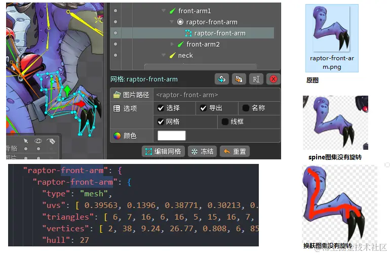The height and width of the screenshot is (255, 390).
Task: Toggle visibility dot for selected mesh row
Action: click(x=115, y=33)
